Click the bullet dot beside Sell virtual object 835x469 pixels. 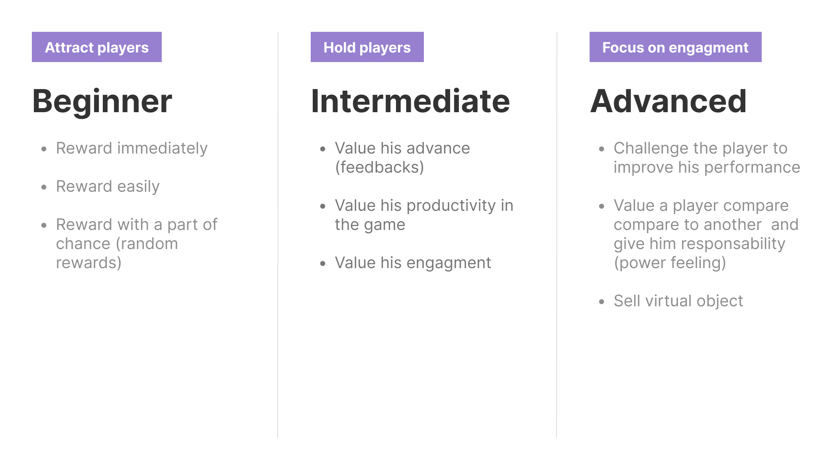(602, 302)
